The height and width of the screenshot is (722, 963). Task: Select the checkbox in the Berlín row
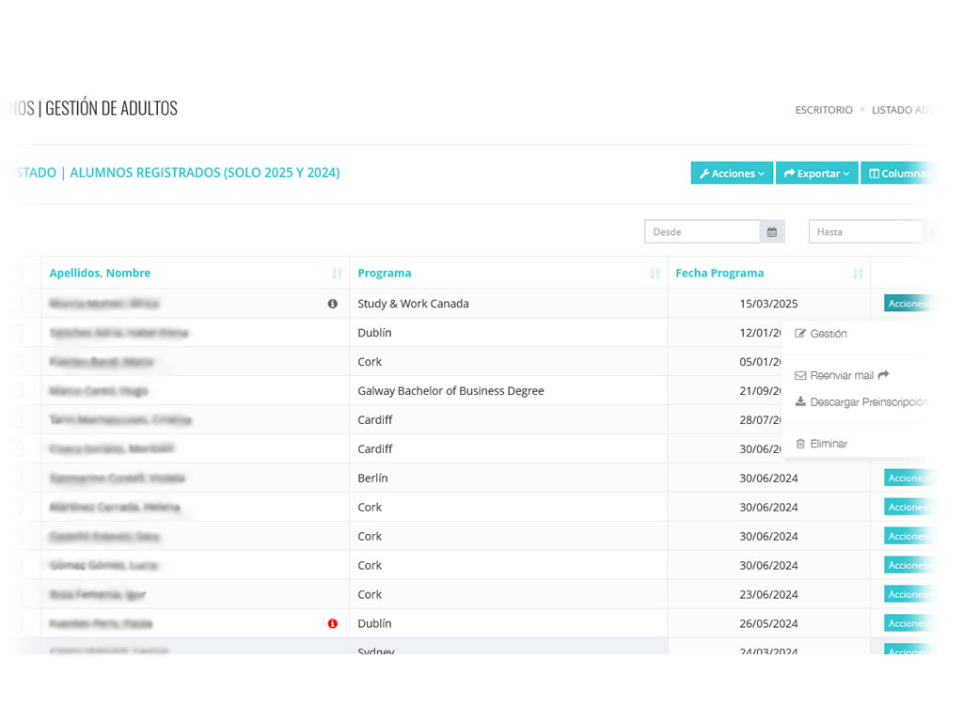[x=18, y=479]
